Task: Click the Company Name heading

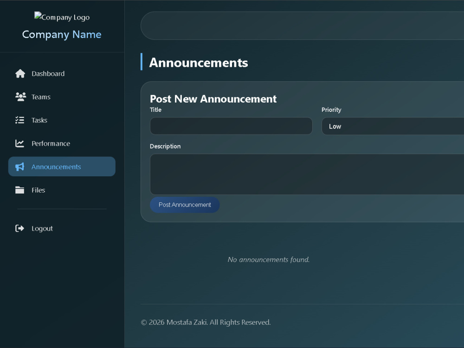Action: pos(62,35)
